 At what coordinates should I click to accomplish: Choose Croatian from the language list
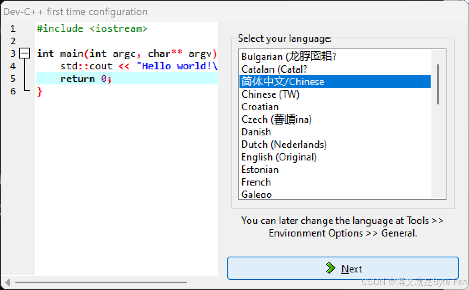point(335,107)
